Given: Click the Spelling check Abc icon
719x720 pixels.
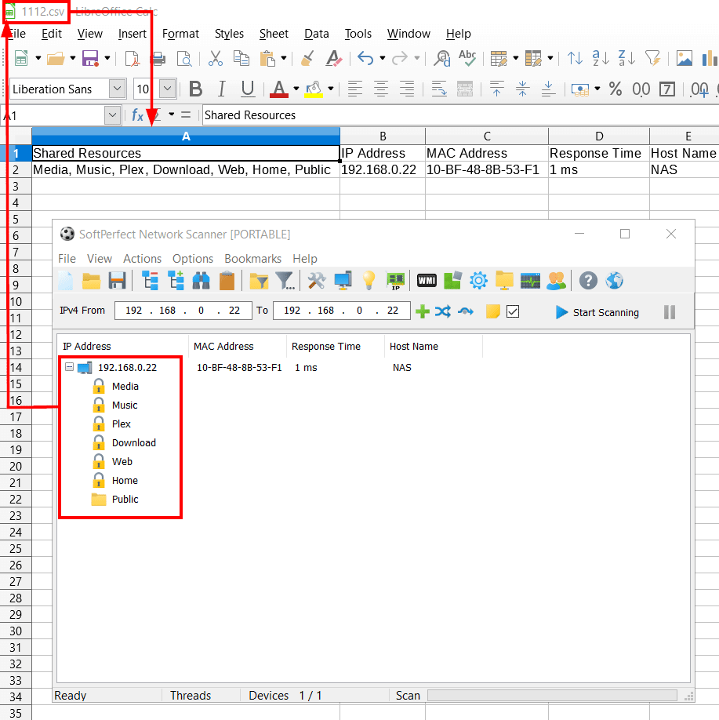Looking at the screenshot, I should point(467,58).
